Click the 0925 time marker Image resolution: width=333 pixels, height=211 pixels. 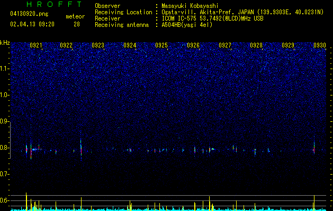coord(161,45)
